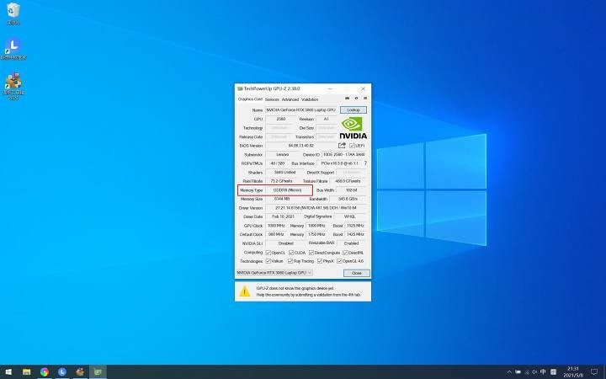This screenshot has width=606, height=379.
Task: Click the Subvendor value Lenovo
Action: click(282, 154)
